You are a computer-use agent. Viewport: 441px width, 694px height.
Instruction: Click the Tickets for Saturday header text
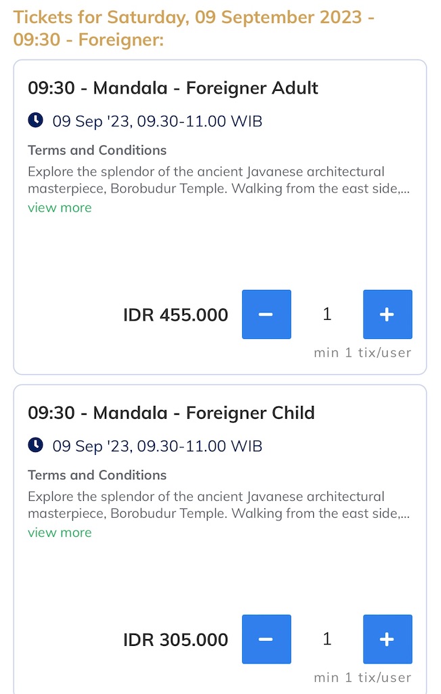pyautogui.click(x=194, y=28)
